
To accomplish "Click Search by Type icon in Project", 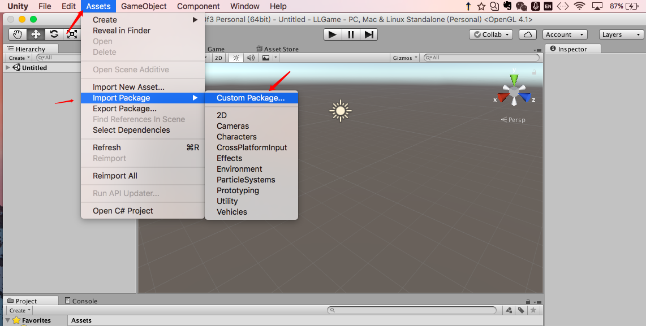I will (509, 310).
